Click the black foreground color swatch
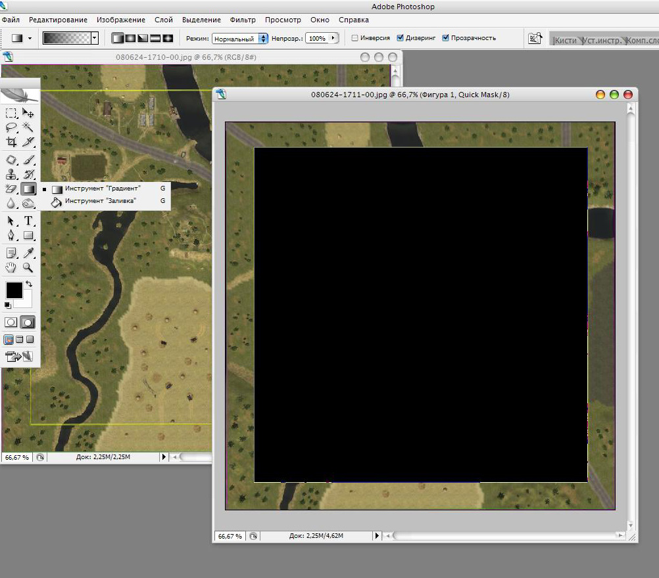 pos(14,290)
